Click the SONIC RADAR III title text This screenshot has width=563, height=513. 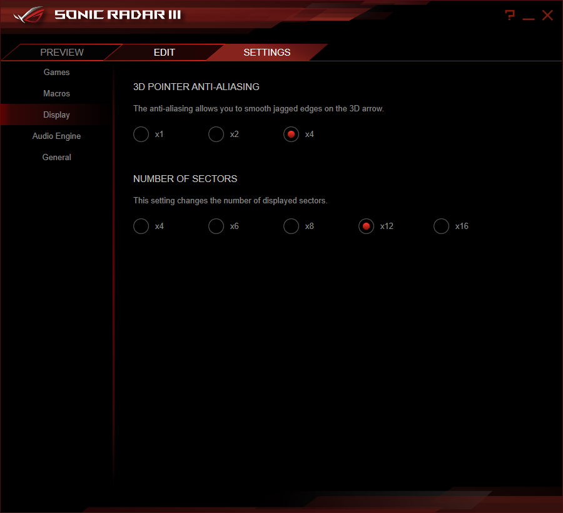pos(118,15)
